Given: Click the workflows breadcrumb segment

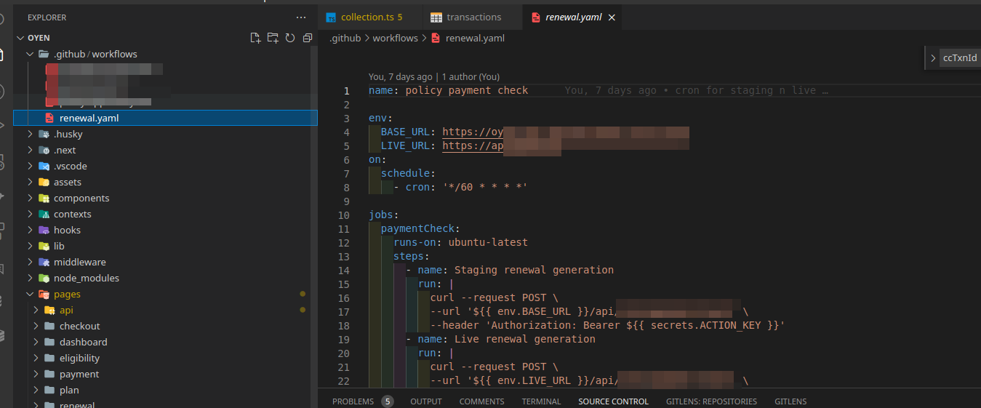Looking at the screenshot, I should (x=395, y=38).
